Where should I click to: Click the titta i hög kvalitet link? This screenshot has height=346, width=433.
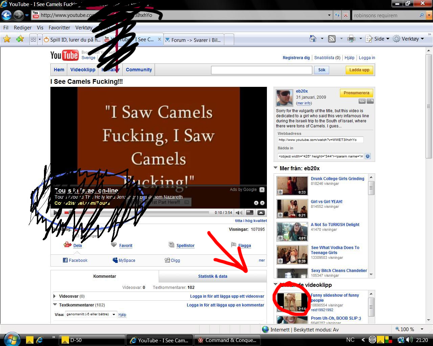point(251,221)
